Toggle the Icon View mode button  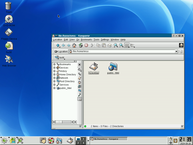tap(127, 45)
